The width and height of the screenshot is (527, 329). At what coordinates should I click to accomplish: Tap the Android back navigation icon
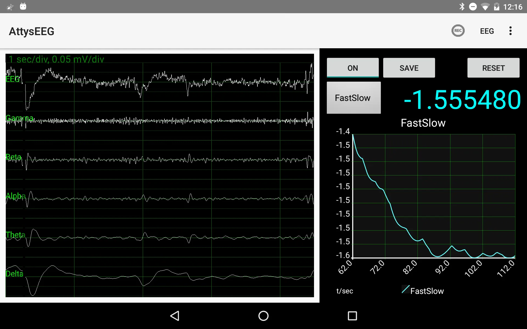coord(175,316)
